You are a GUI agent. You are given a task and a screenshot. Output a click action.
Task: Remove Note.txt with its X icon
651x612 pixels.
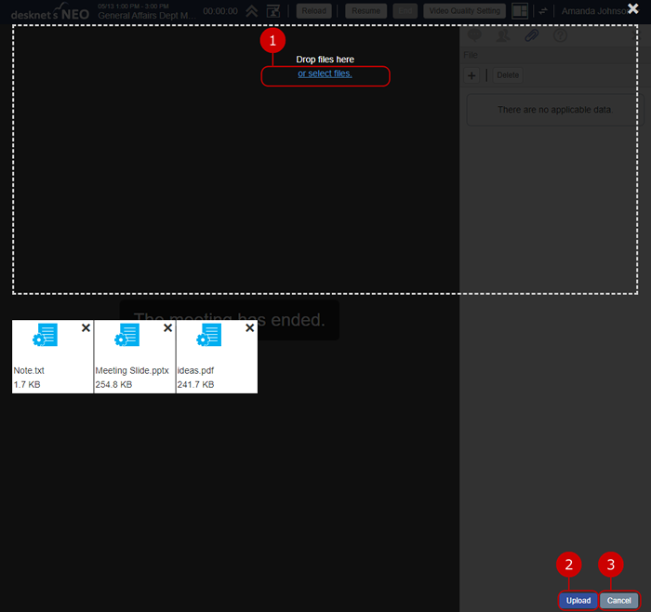click(x=86, y=328)
